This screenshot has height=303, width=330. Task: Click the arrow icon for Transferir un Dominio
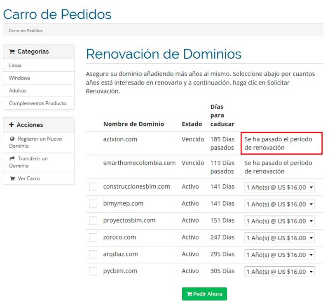(12, 158)
